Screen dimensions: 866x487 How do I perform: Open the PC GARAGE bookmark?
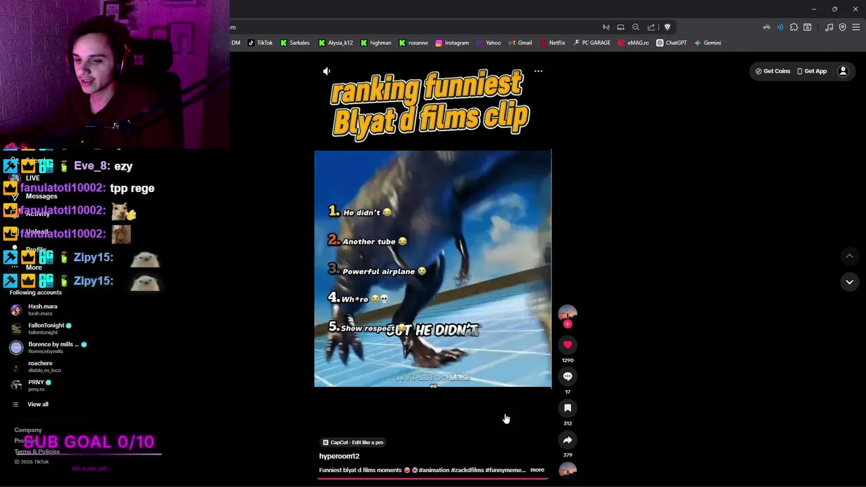[591, 43]
